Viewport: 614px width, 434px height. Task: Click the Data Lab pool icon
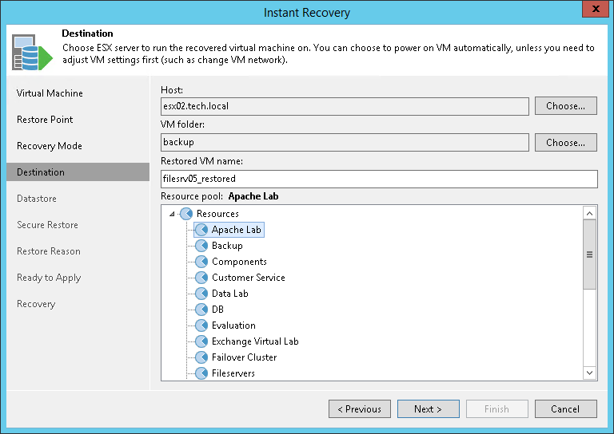pos(201,294)
